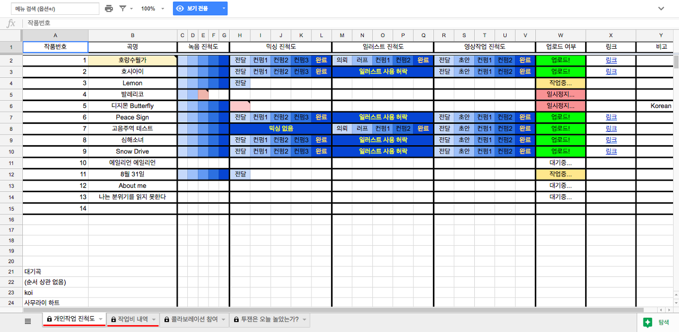Click the lock icon on 작업비 내역 tab

pyautogui.click(x=114, y=319)
